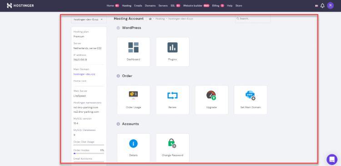Screen dimensions: 341x166
Task: Open the WordPress Dashboard tile
Action: [x=133, y=52]
